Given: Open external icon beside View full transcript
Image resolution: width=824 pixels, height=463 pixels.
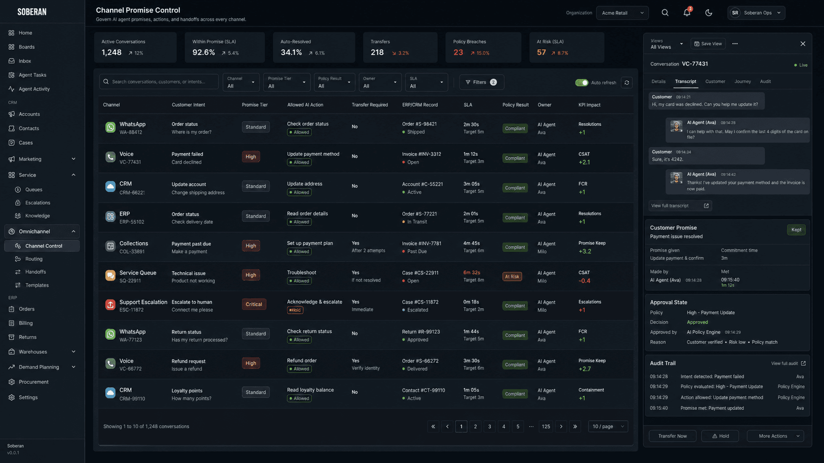Looking at the screenshot, I should coord(706,206).
